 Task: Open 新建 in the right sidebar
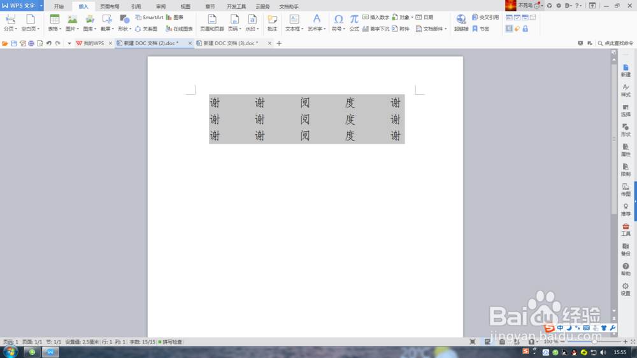pos(626,71)
